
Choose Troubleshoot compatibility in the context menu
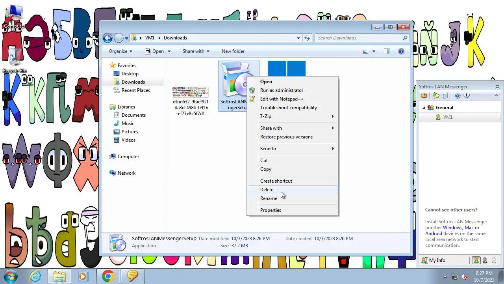tap(293, 108)
